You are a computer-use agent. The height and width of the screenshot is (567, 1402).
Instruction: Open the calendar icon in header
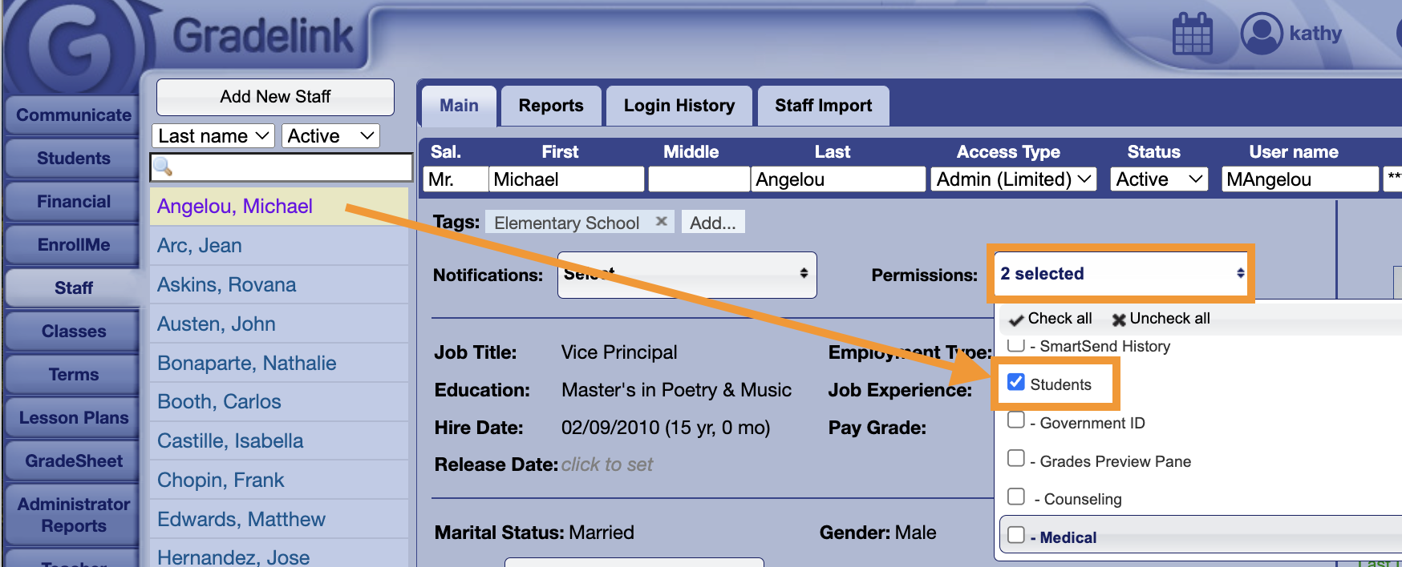click(x=1192, y=34)
